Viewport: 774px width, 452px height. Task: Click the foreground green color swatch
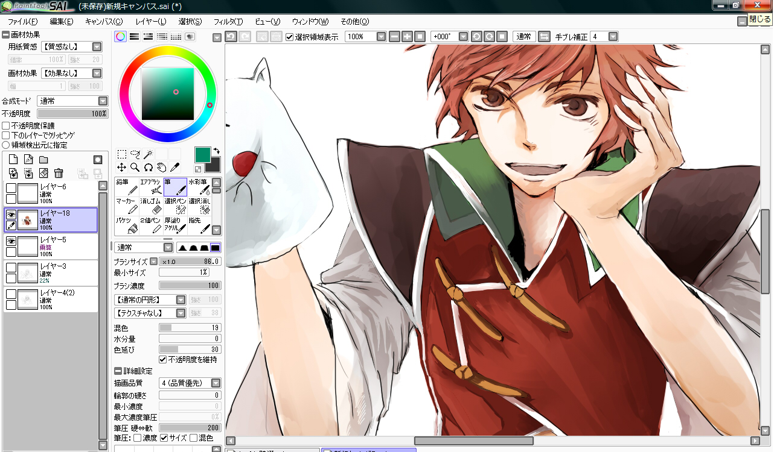[x=202, y=155]
